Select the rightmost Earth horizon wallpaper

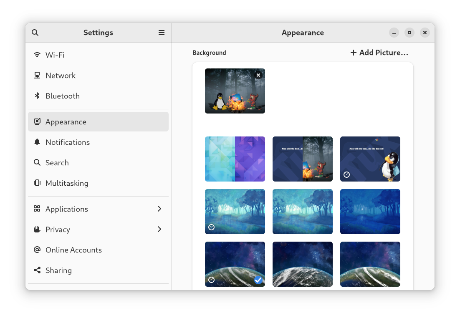click(370, 264)
